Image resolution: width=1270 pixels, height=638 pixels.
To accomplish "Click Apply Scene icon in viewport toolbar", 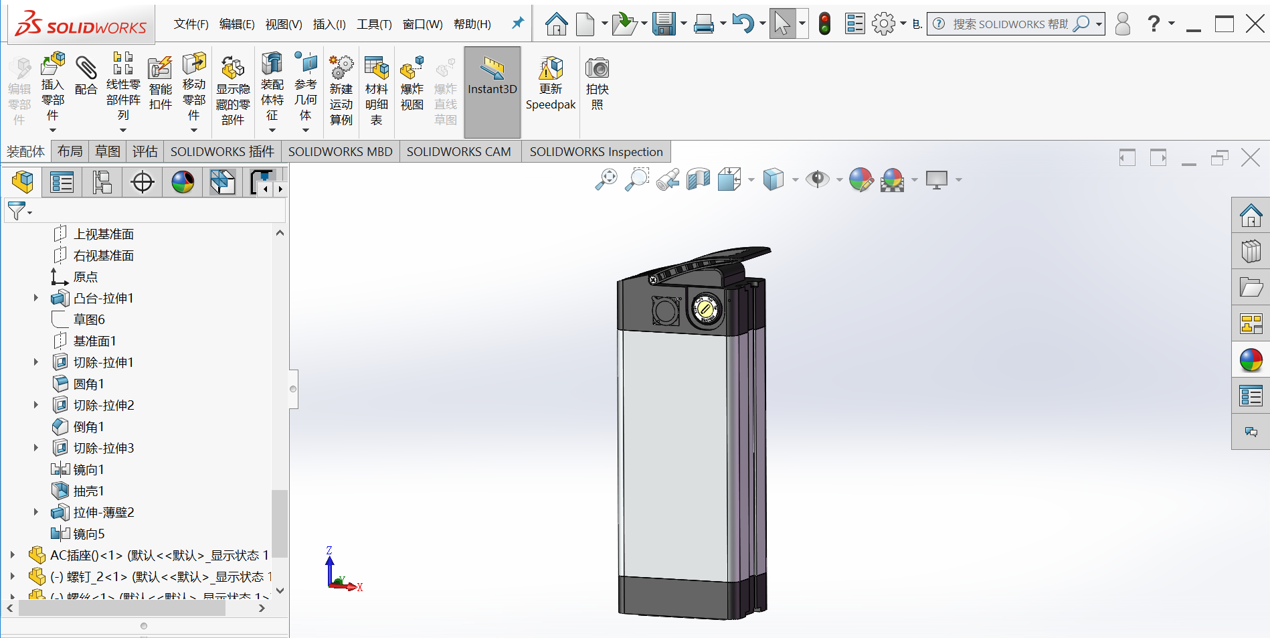I will 893,179.
